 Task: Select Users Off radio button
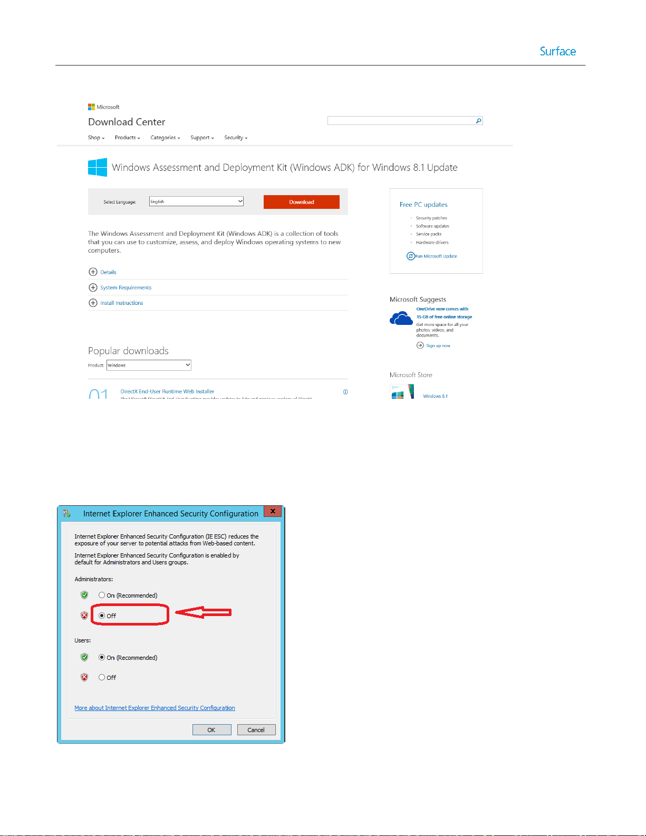[x=102, y=677]
